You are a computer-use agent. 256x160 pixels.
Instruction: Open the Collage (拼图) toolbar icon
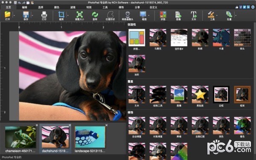(163, 15)
